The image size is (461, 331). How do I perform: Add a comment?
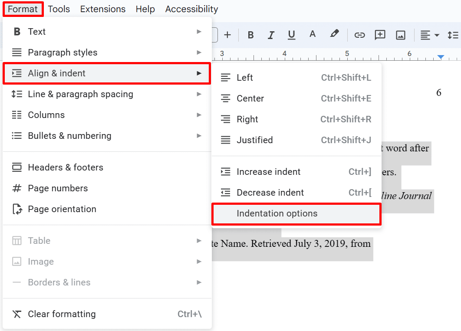pos(380,35)
